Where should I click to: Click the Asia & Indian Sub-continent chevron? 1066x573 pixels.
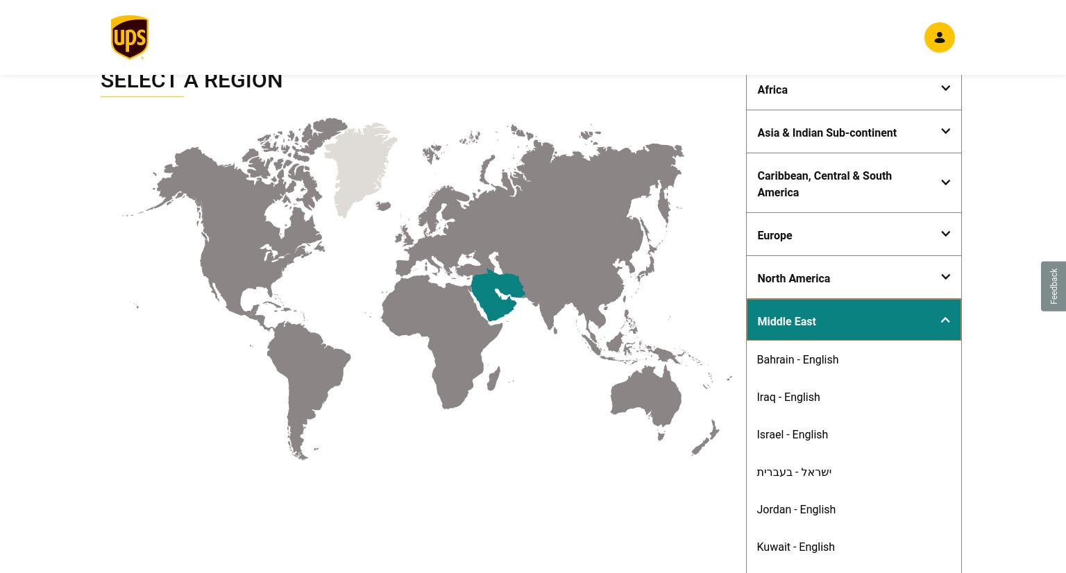coord(945,132)
